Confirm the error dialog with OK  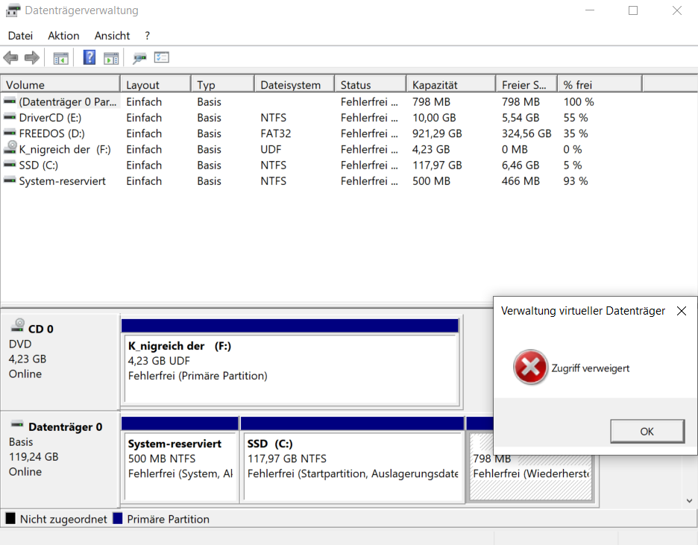(647, 431)
